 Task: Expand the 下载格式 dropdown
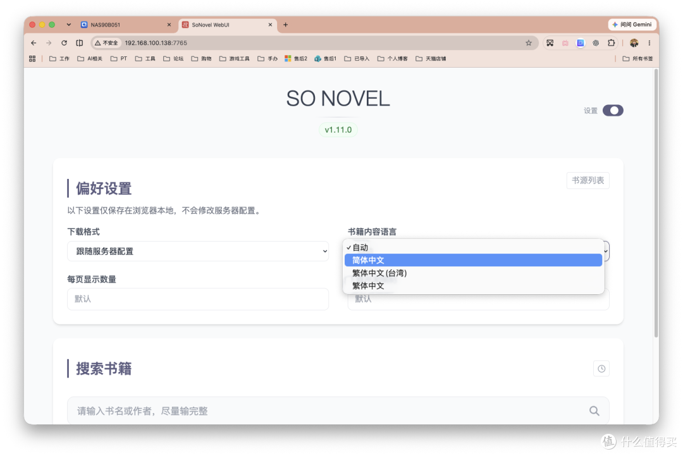click(x=198, y=251)
